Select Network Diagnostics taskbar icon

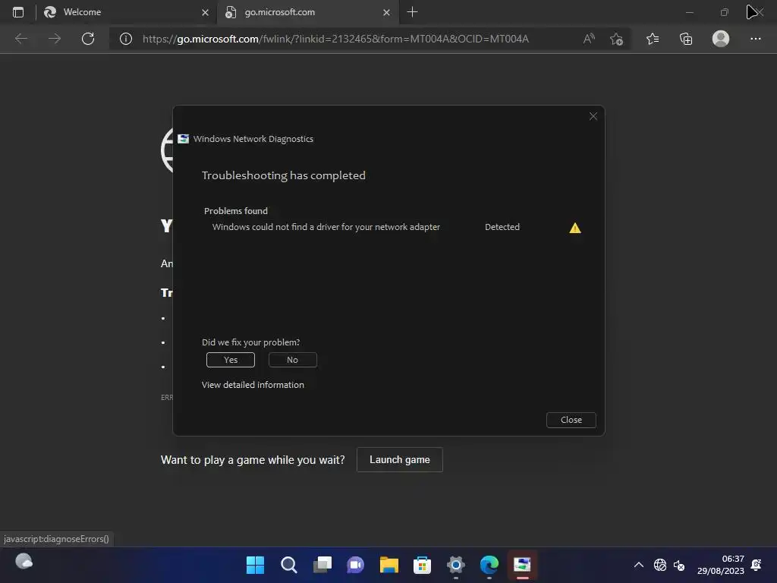522,565
